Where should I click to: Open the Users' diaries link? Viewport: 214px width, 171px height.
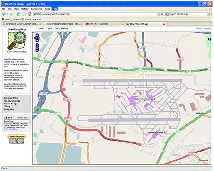(12, 101)
